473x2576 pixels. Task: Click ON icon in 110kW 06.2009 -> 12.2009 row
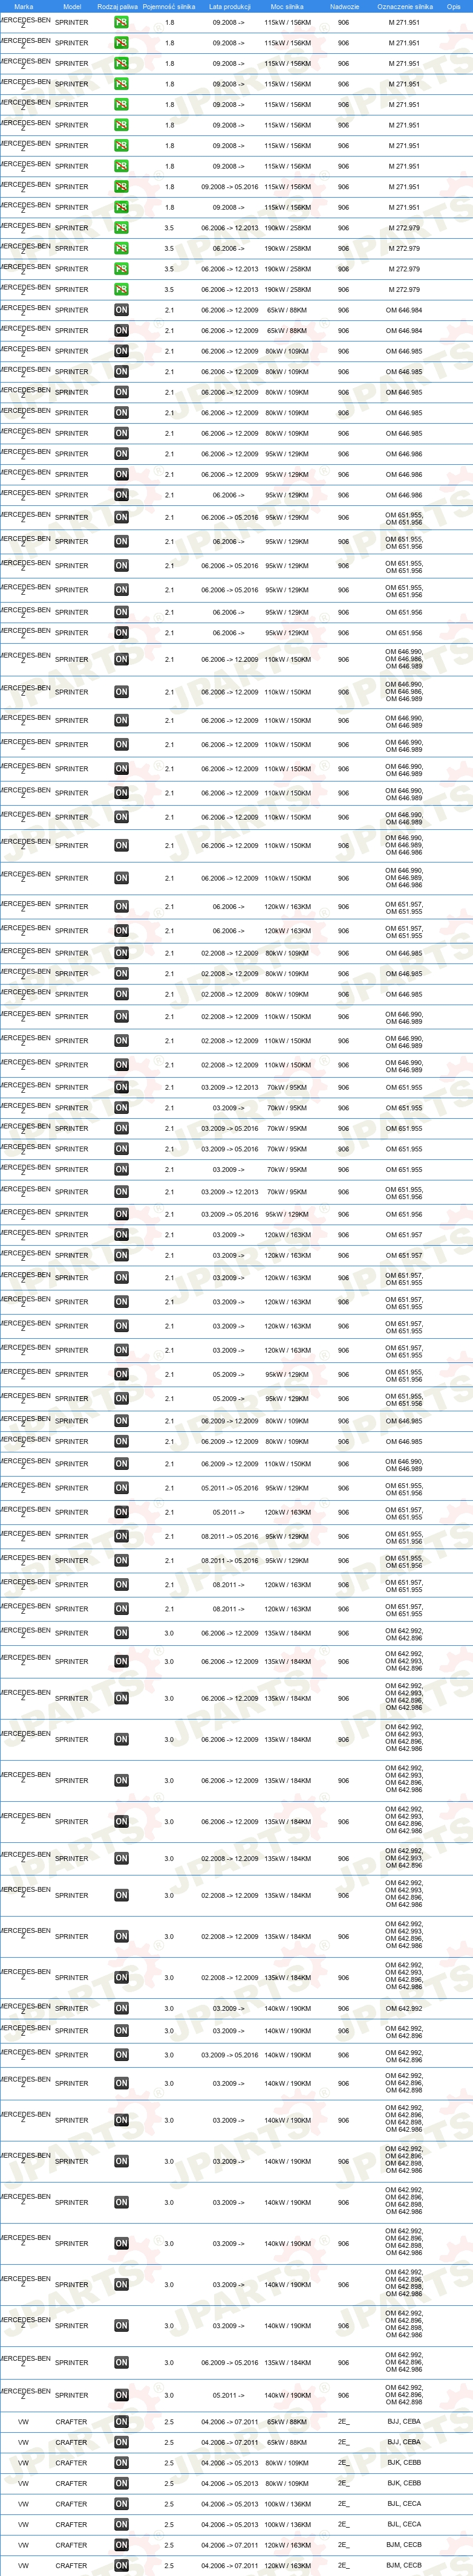[121, 1464]
